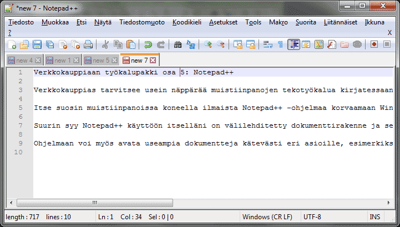
Task: Click line number 5 in margin
Action: [x=21, y=108]
